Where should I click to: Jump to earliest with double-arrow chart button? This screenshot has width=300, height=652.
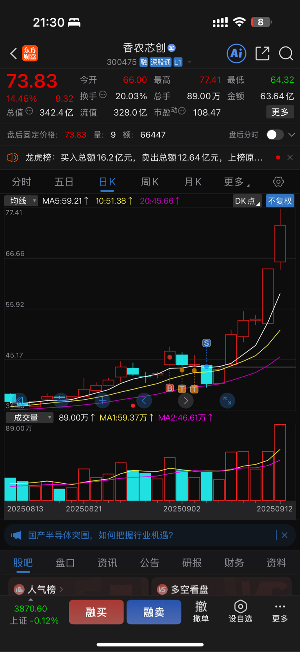[x=20, y=400]
